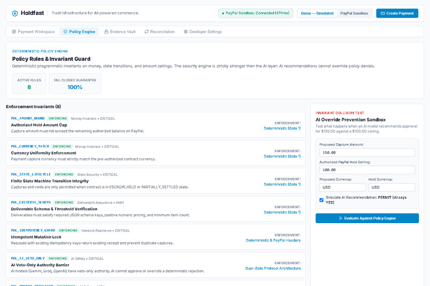430x286 pixels.
Task: Click ENFORCING badge on POL_IDEMPOTENCY_GUARD
Action: coord(68,231)
